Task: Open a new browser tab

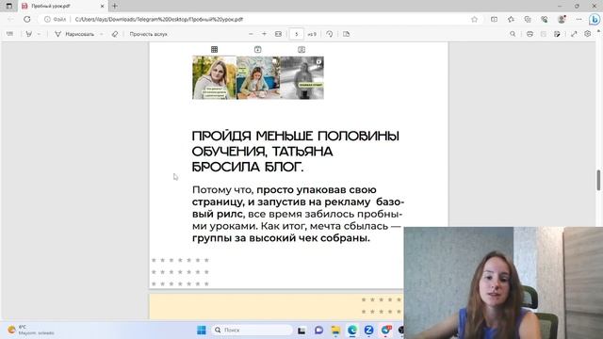Action: point(115,7)
